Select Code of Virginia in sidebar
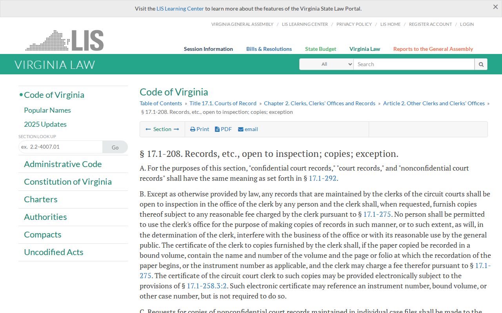 54,95
